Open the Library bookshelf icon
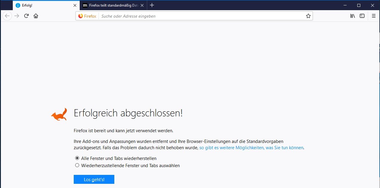This screenshot has width=380, height=188. tap(353, 16)
